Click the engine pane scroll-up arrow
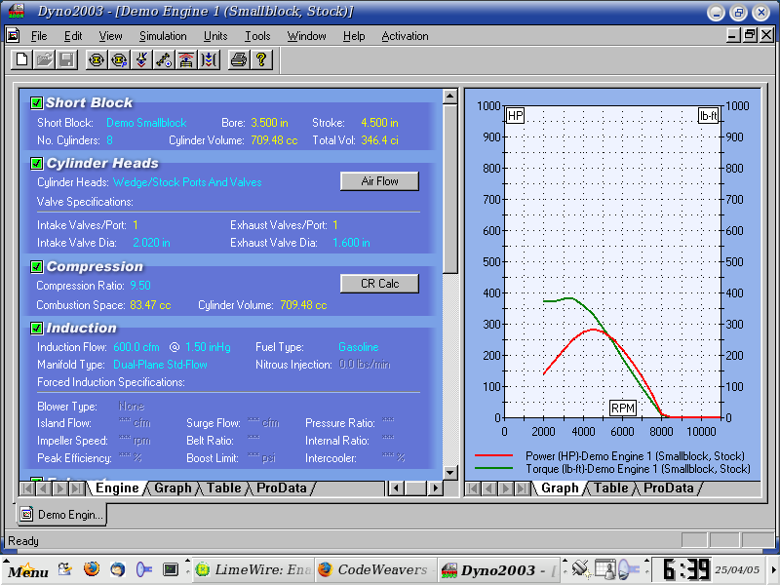This screenshot has height=585, width=780. [450, 96]
